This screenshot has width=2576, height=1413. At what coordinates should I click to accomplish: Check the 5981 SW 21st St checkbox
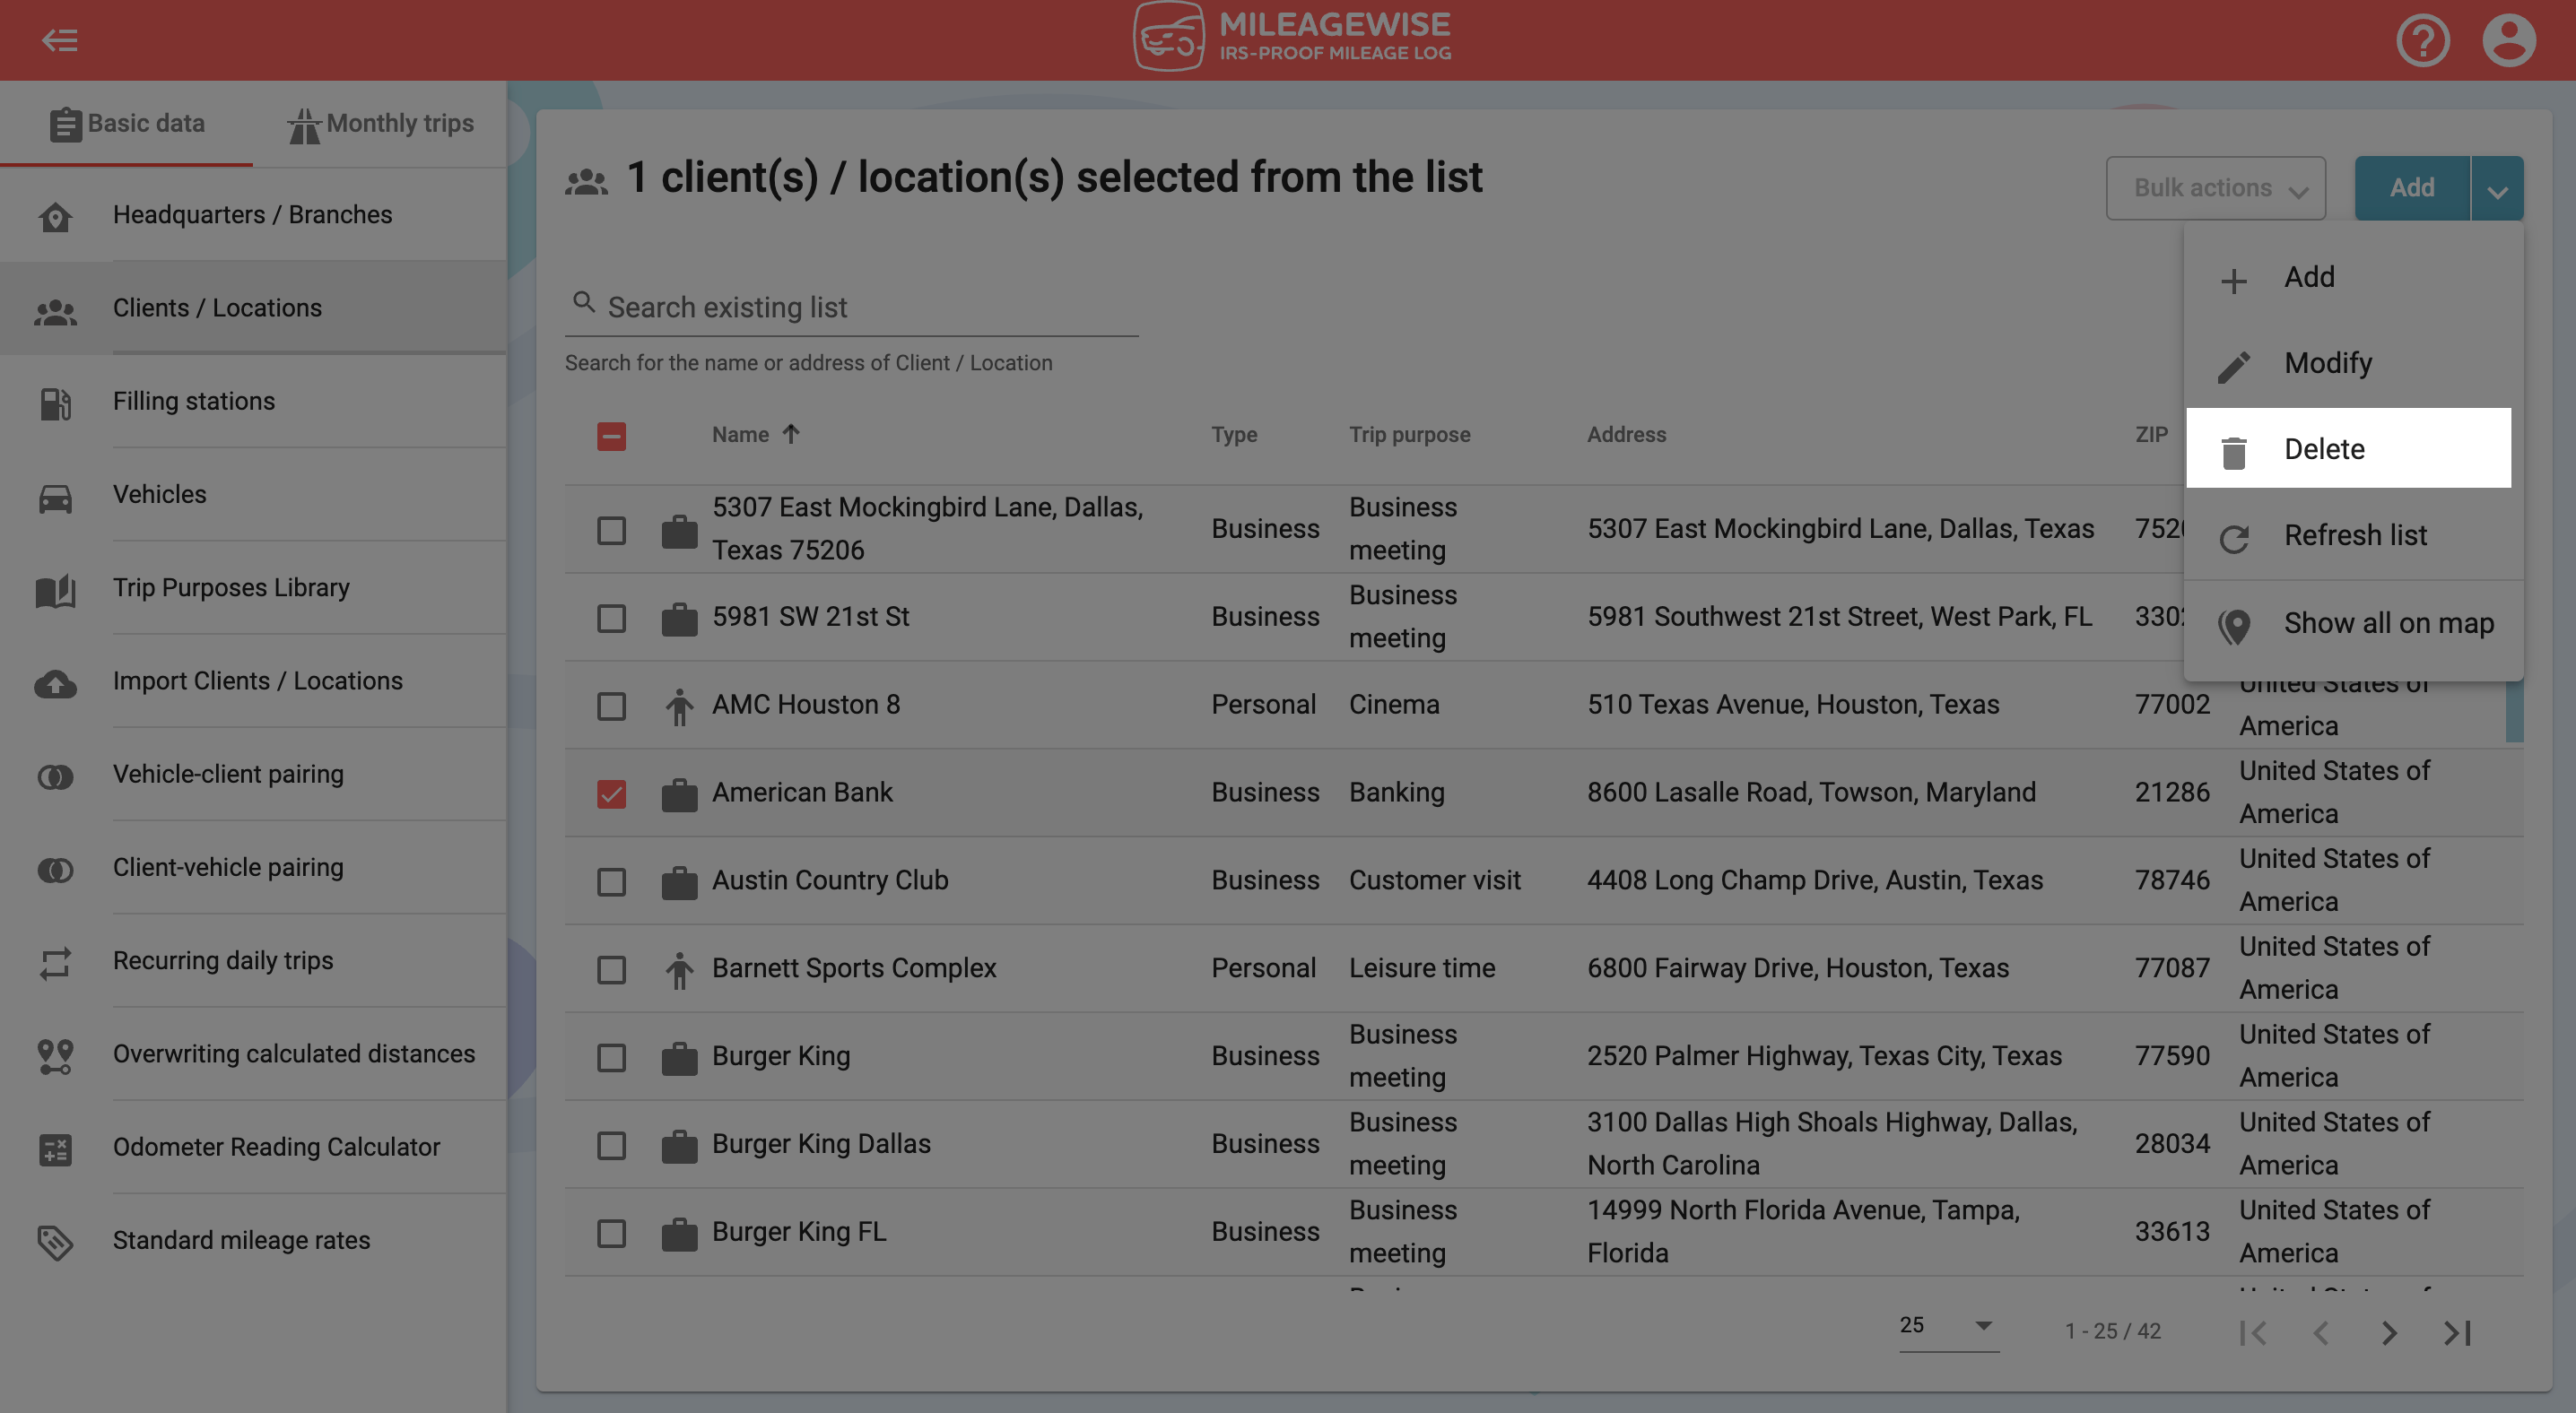611,618
